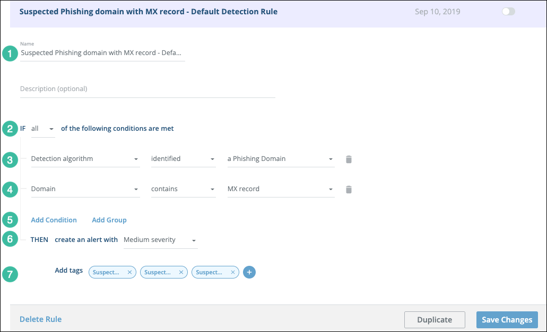The image size is (547, 332).
Task: Open the 'contains' operator dropdown
Action: pos(183,189)
